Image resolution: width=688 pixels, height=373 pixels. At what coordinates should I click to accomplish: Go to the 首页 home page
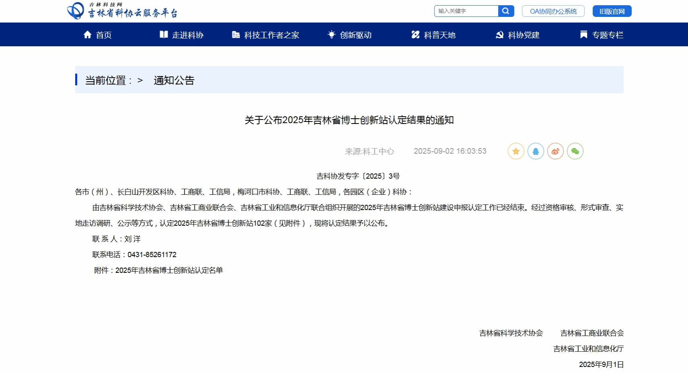[x=103, y=35]
